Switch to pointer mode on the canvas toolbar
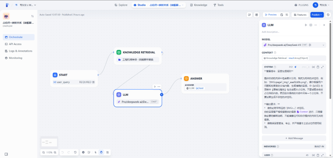333x158 pixels. (x=96, y=152)
